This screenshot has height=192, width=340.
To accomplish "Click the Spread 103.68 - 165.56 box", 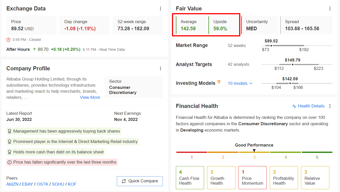I will [x=306, y=25].
